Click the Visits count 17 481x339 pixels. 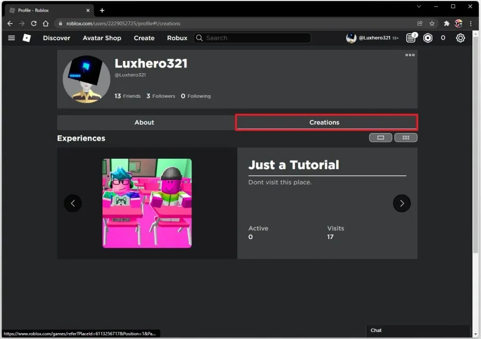[330, 237]
